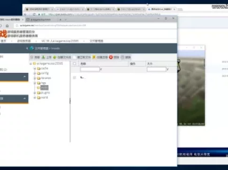Click the back arrow in dark header
This screenshot has height=170, width=228.
[27, 48]
